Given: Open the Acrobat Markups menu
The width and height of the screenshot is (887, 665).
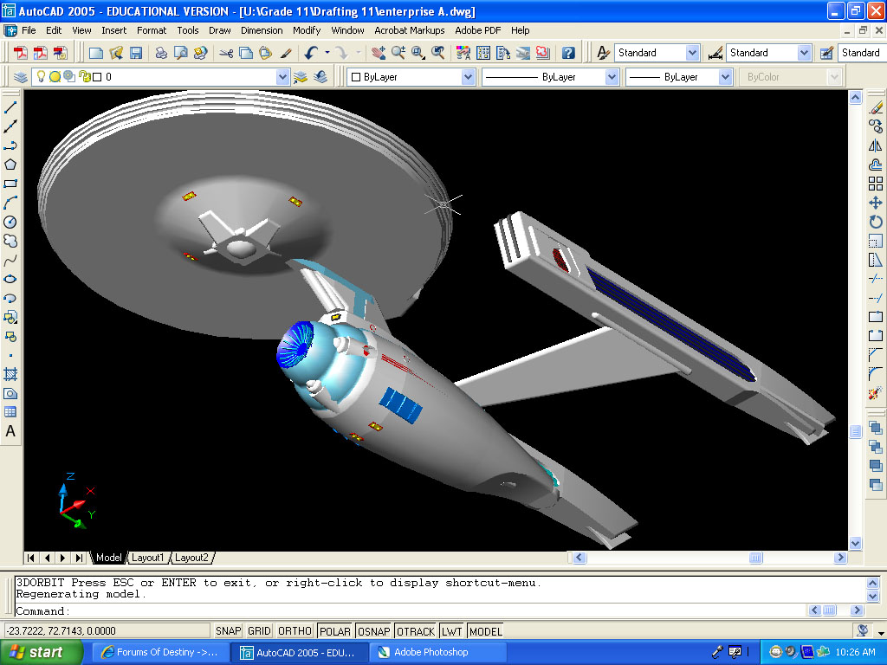Looking at the screenshot, I should point(409,30).
